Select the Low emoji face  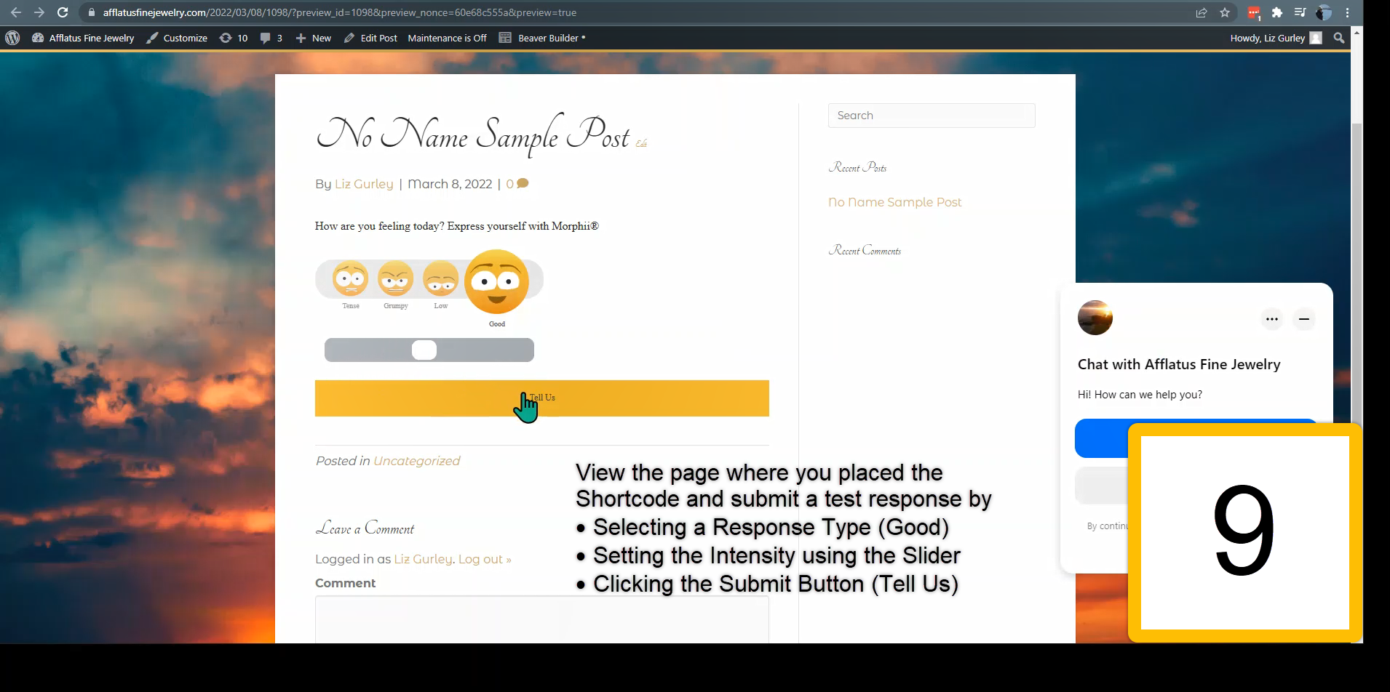(440, 279)
